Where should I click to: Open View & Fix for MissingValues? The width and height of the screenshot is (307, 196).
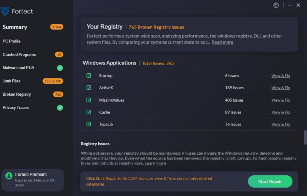point(281,100)
